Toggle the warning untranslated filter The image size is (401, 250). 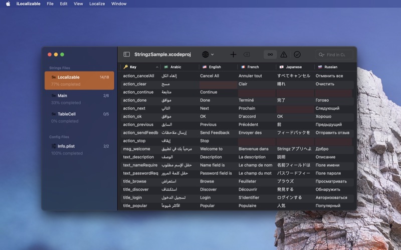[x=284, y=54]
